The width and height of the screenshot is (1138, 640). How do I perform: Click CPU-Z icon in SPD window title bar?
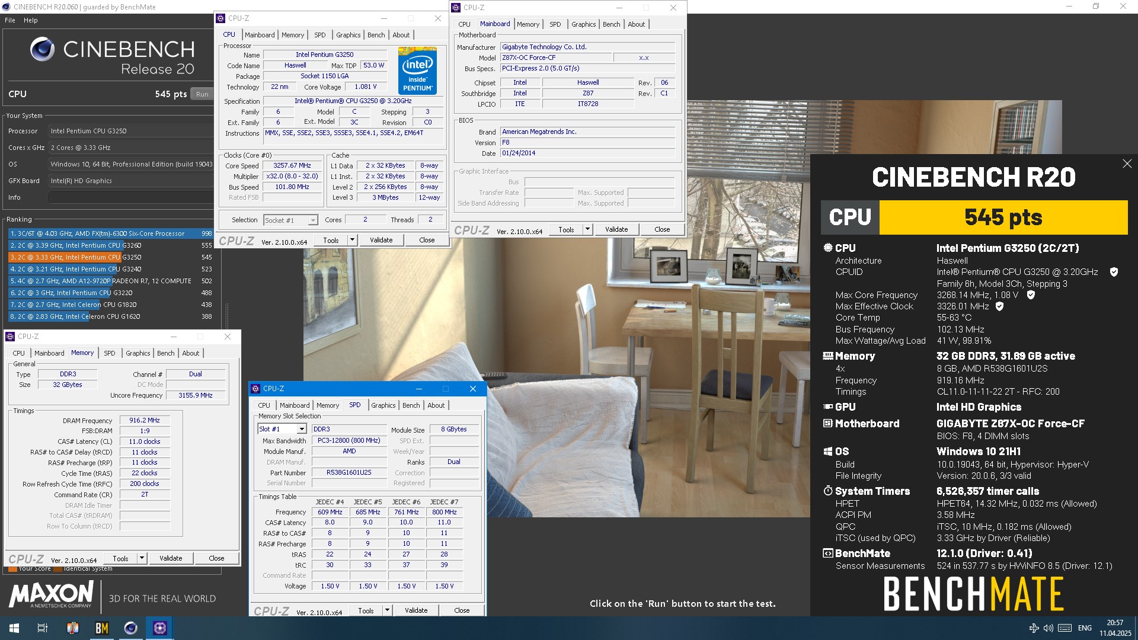[x=256, y=389]
